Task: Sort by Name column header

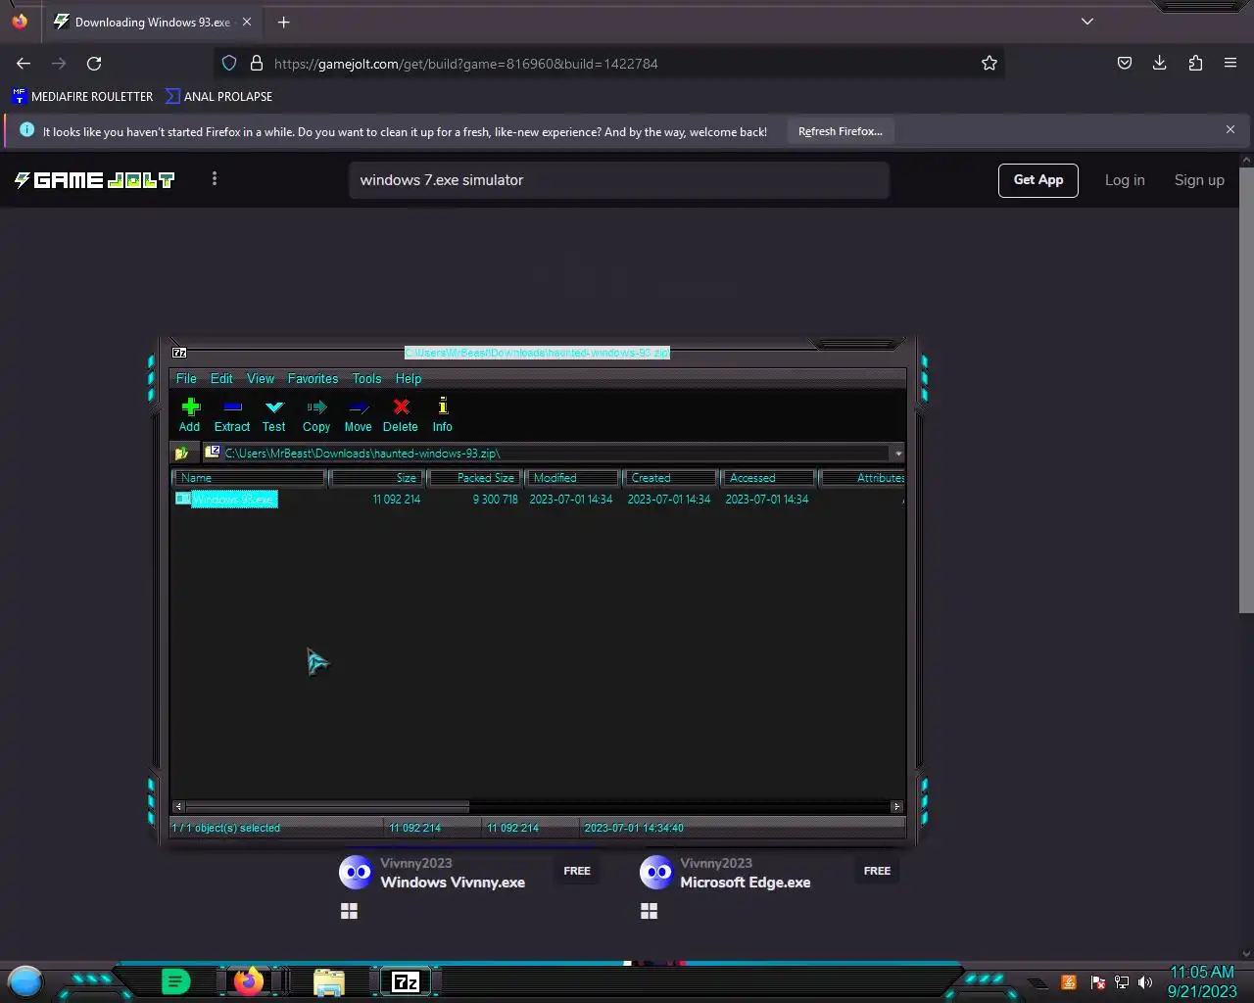Action: [x=249, y=478]
